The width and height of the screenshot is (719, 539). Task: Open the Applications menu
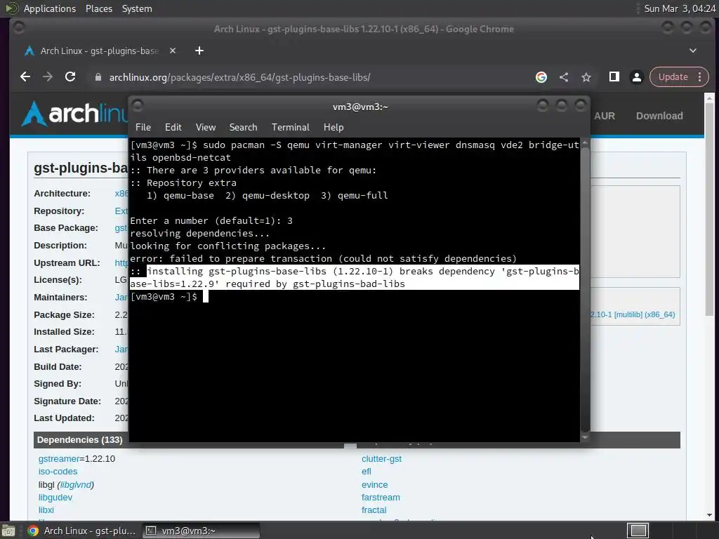pos(50,8)
